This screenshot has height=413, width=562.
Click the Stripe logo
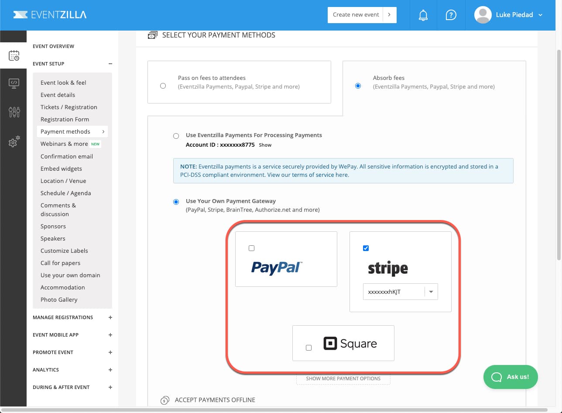(x=388, y=268)
